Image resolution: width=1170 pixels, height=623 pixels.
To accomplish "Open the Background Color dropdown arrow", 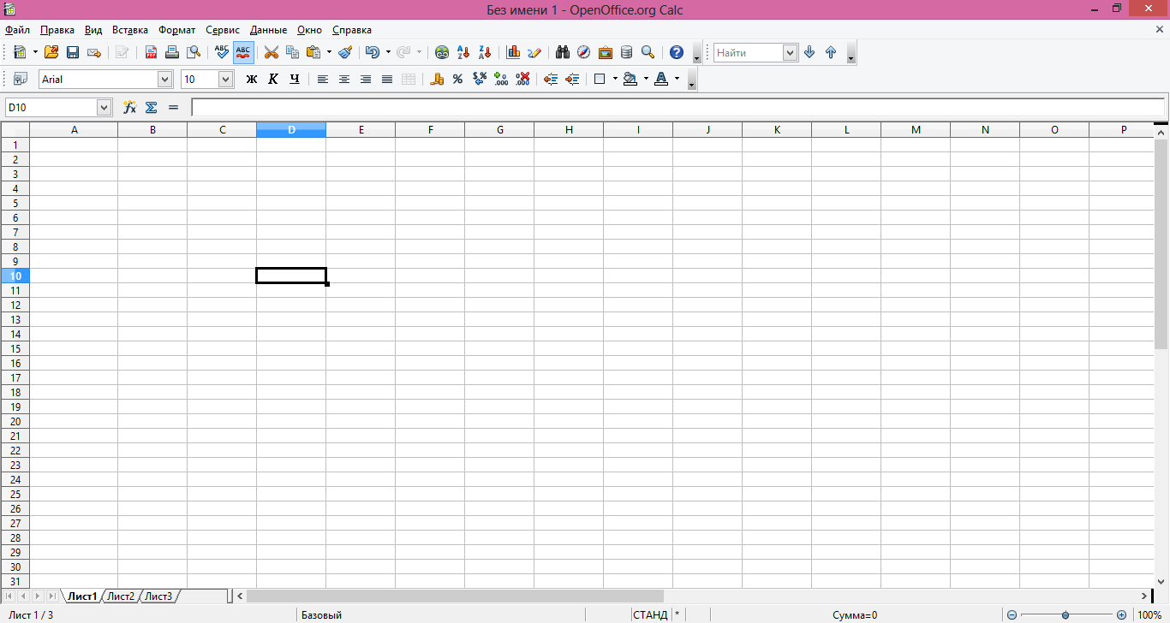I will [x=646, y=79].
